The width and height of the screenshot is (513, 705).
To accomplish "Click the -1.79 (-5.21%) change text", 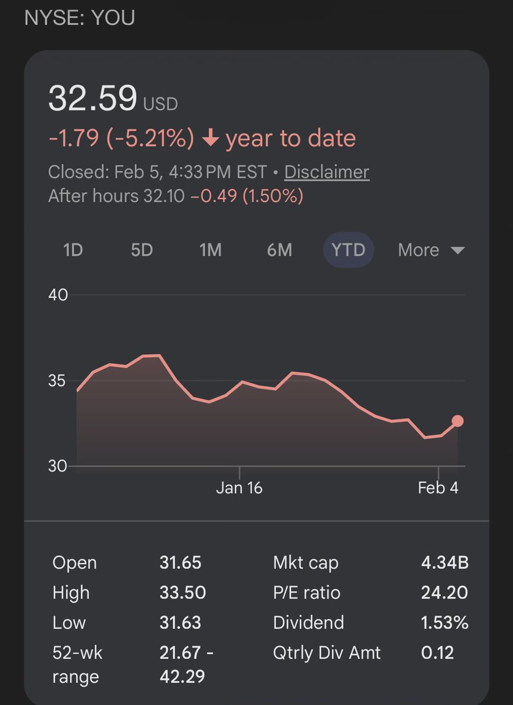I will [122, 139].
